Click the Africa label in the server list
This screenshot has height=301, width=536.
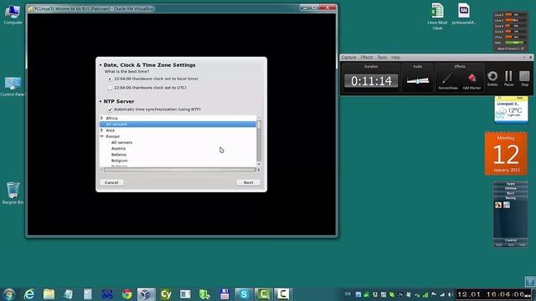point(111,118)
